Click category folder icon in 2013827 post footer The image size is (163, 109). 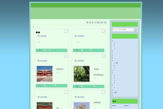(77, 50)
